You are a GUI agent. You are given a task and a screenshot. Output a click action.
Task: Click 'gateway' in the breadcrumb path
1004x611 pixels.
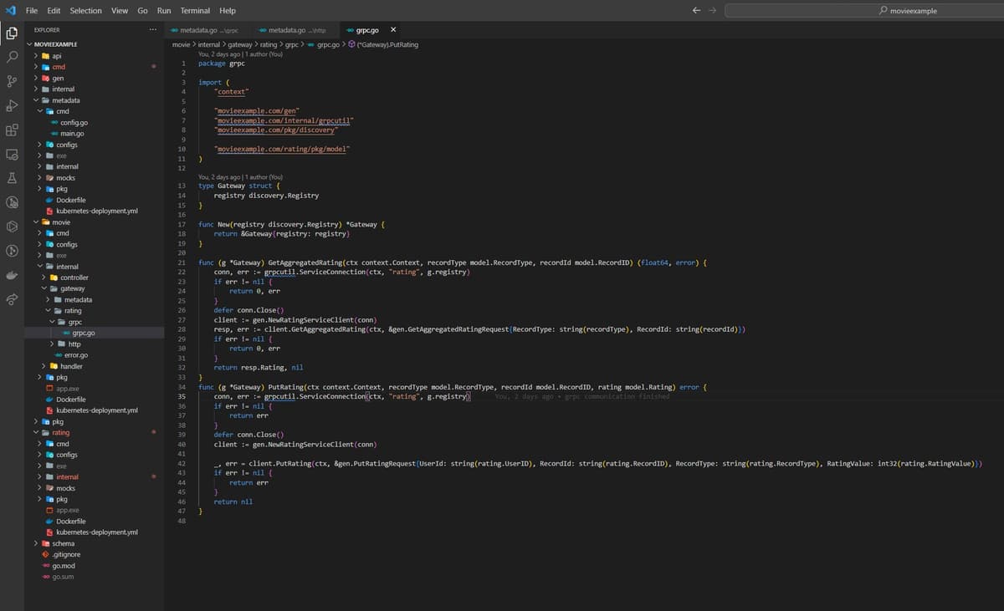point(239,44)
